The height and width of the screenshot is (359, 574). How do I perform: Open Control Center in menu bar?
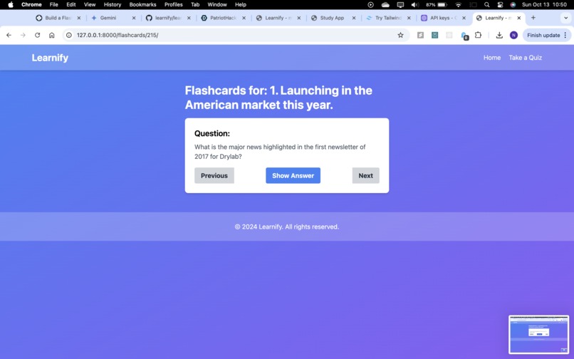pyautogui.click(x=500, y=5)
